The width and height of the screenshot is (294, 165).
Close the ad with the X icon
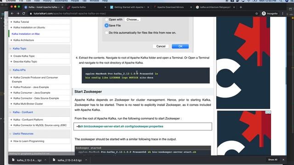pyautogui.click(x=270, y=112)
